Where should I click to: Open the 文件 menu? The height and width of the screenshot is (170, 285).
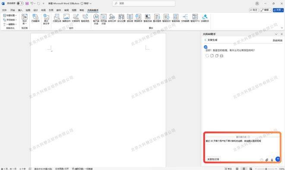tap(4, 10)
